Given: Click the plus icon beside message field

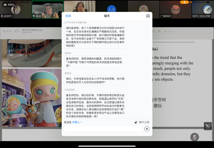Looking at the screenshot, I should 147,129.
